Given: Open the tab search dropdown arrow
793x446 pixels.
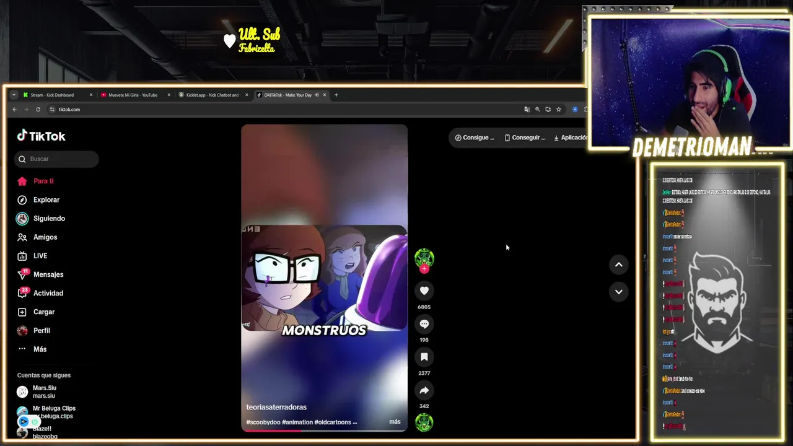Looking at the screenshot, I should pos(14,95).
